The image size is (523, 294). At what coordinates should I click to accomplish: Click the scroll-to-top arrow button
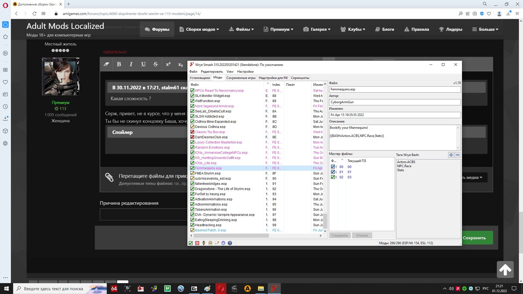[505, 269]
